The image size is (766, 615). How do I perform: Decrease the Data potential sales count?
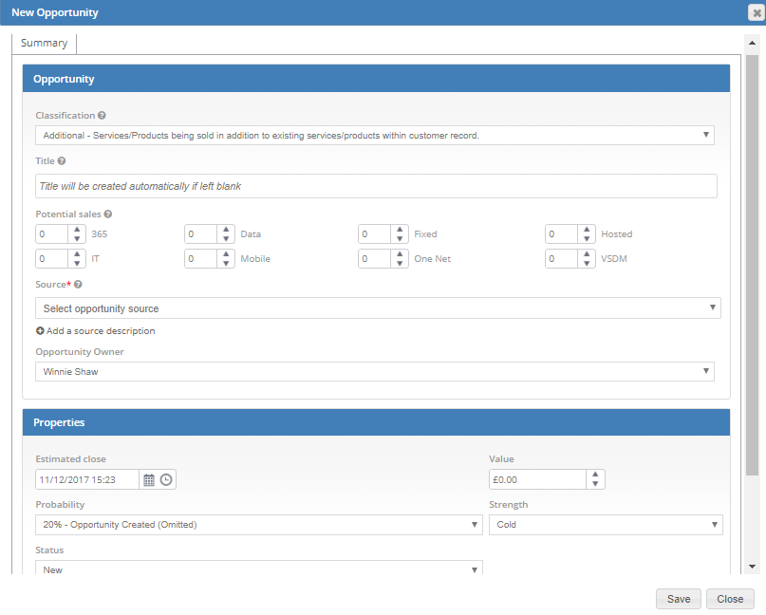tap(226, 238)
